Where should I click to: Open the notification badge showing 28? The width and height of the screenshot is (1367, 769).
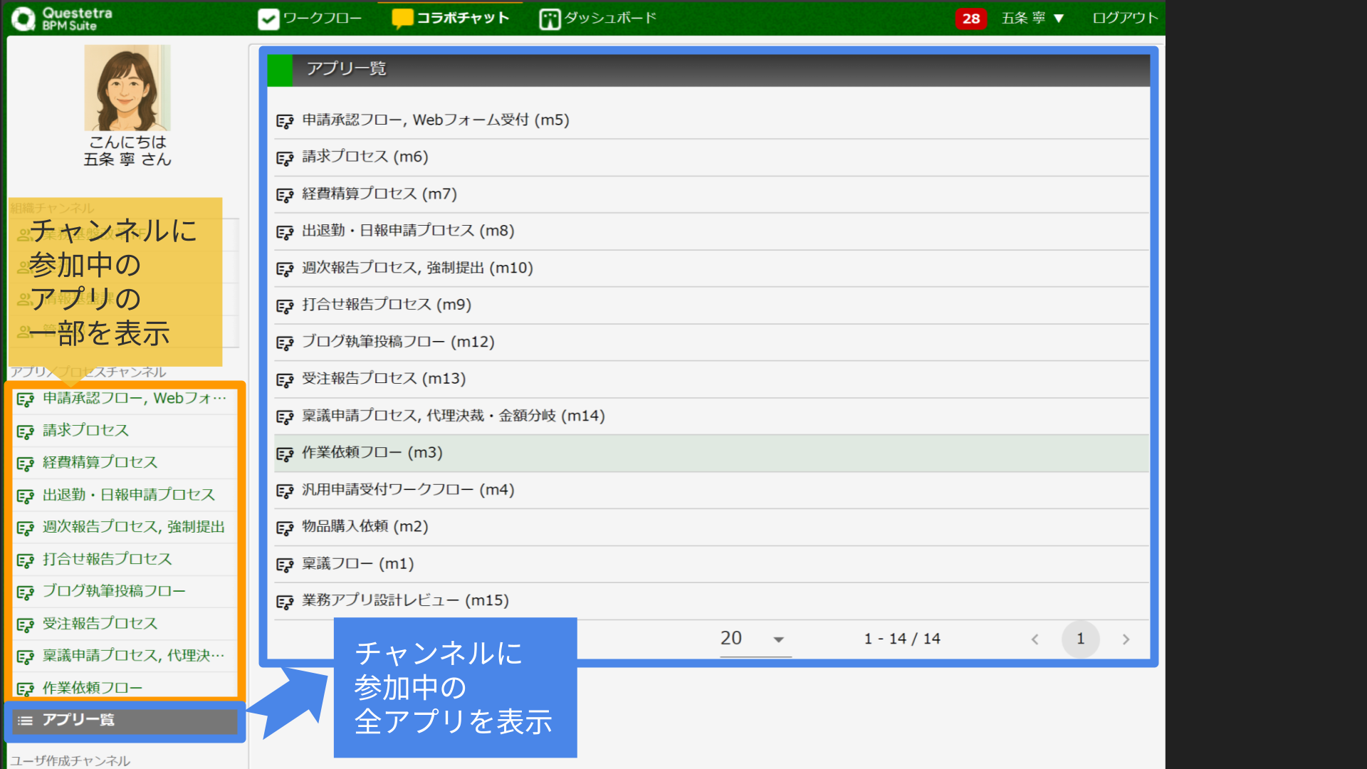(x=971, y=19)
